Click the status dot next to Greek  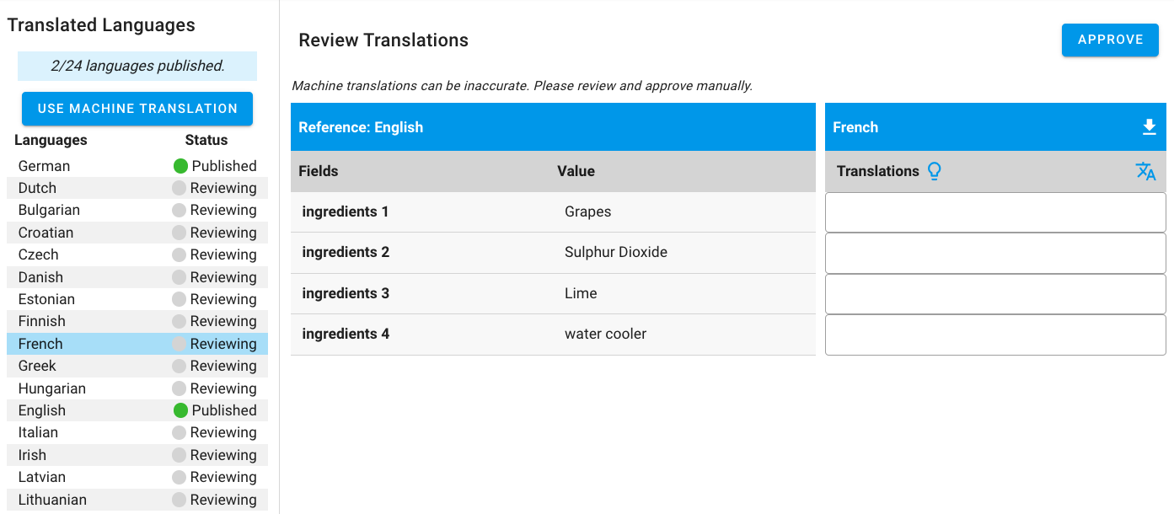click(179, 366)
